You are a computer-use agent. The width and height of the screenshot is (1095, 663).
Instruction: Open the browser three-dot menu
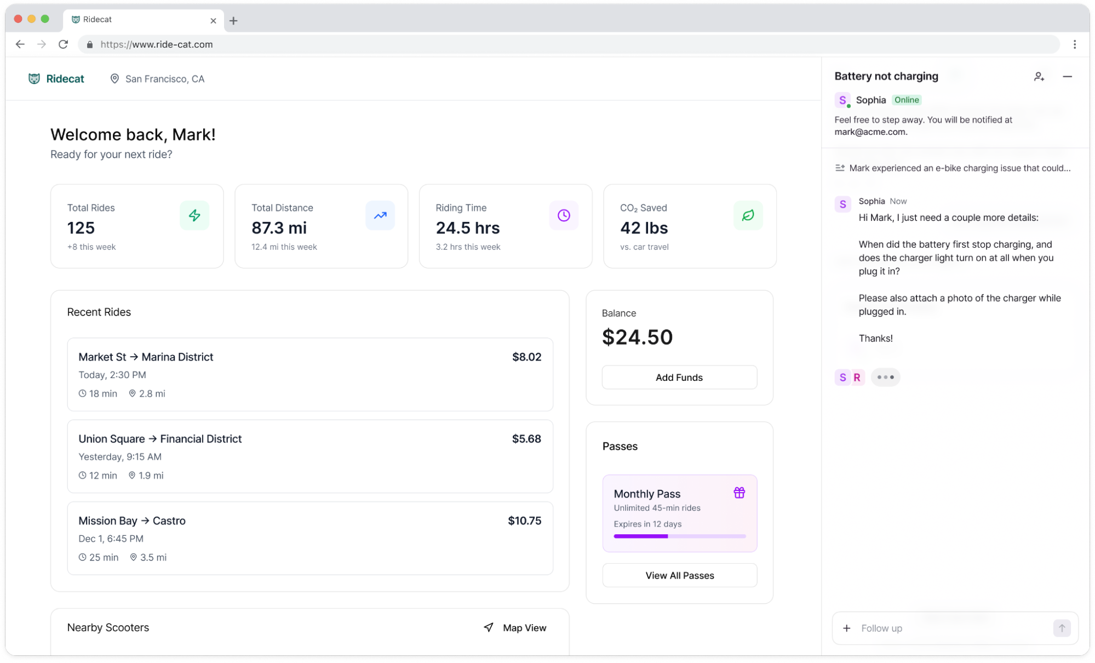(x=1074, y=44)
